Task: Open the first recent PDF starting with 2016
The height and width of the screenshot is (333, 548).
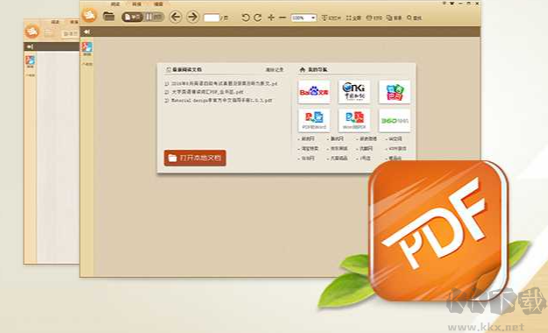Action: pos(221,83)
